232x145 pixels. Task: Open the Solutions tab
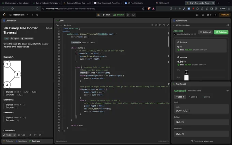pos(21,141)
